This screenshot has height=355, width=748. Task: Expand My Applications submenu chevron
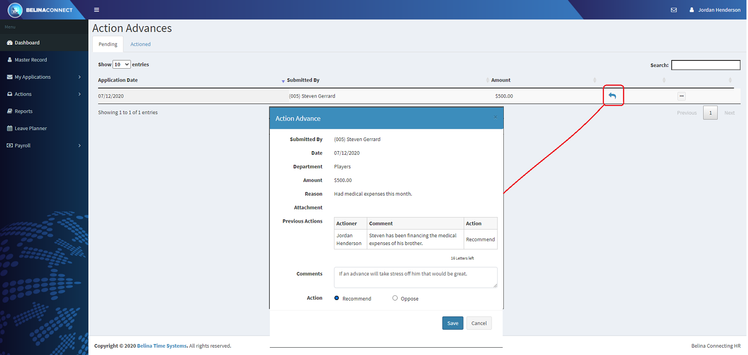click(80, 77)
